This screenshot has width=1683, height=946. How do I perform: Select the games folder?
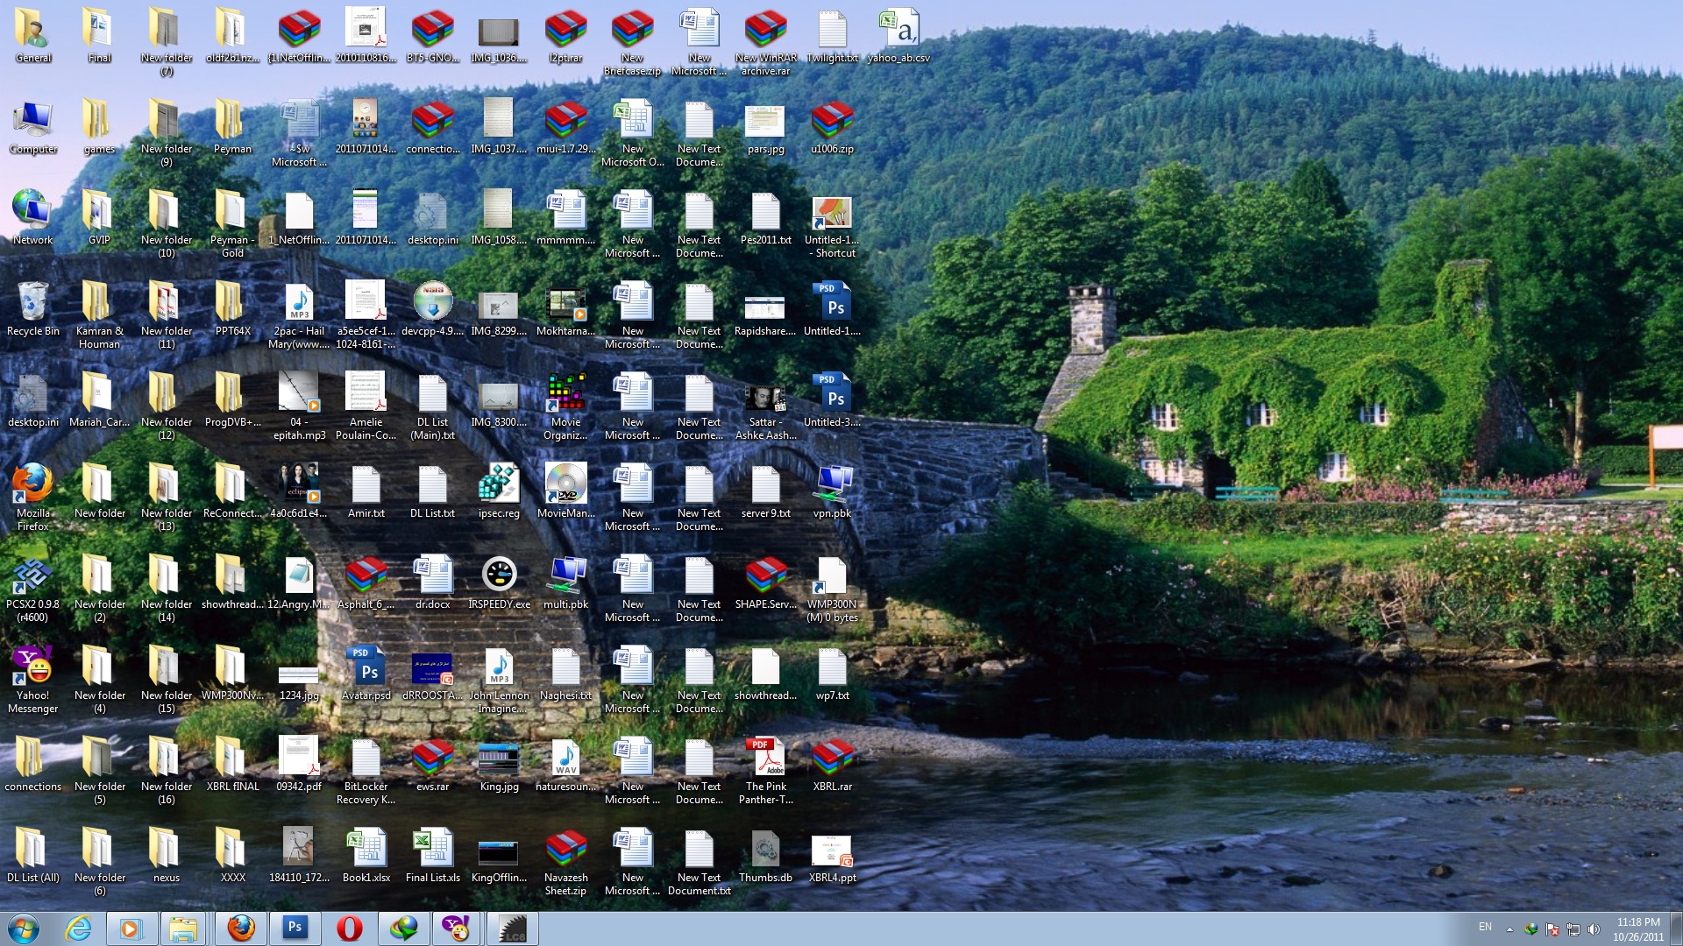click(x=100, y=127)
